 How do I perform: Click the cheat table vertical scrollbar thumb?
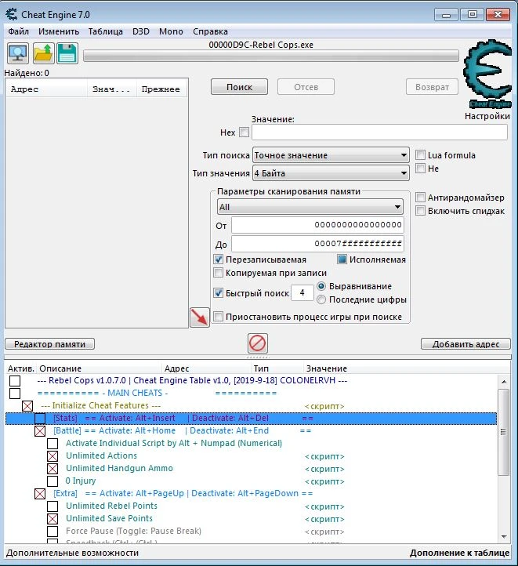click(504, 432)
